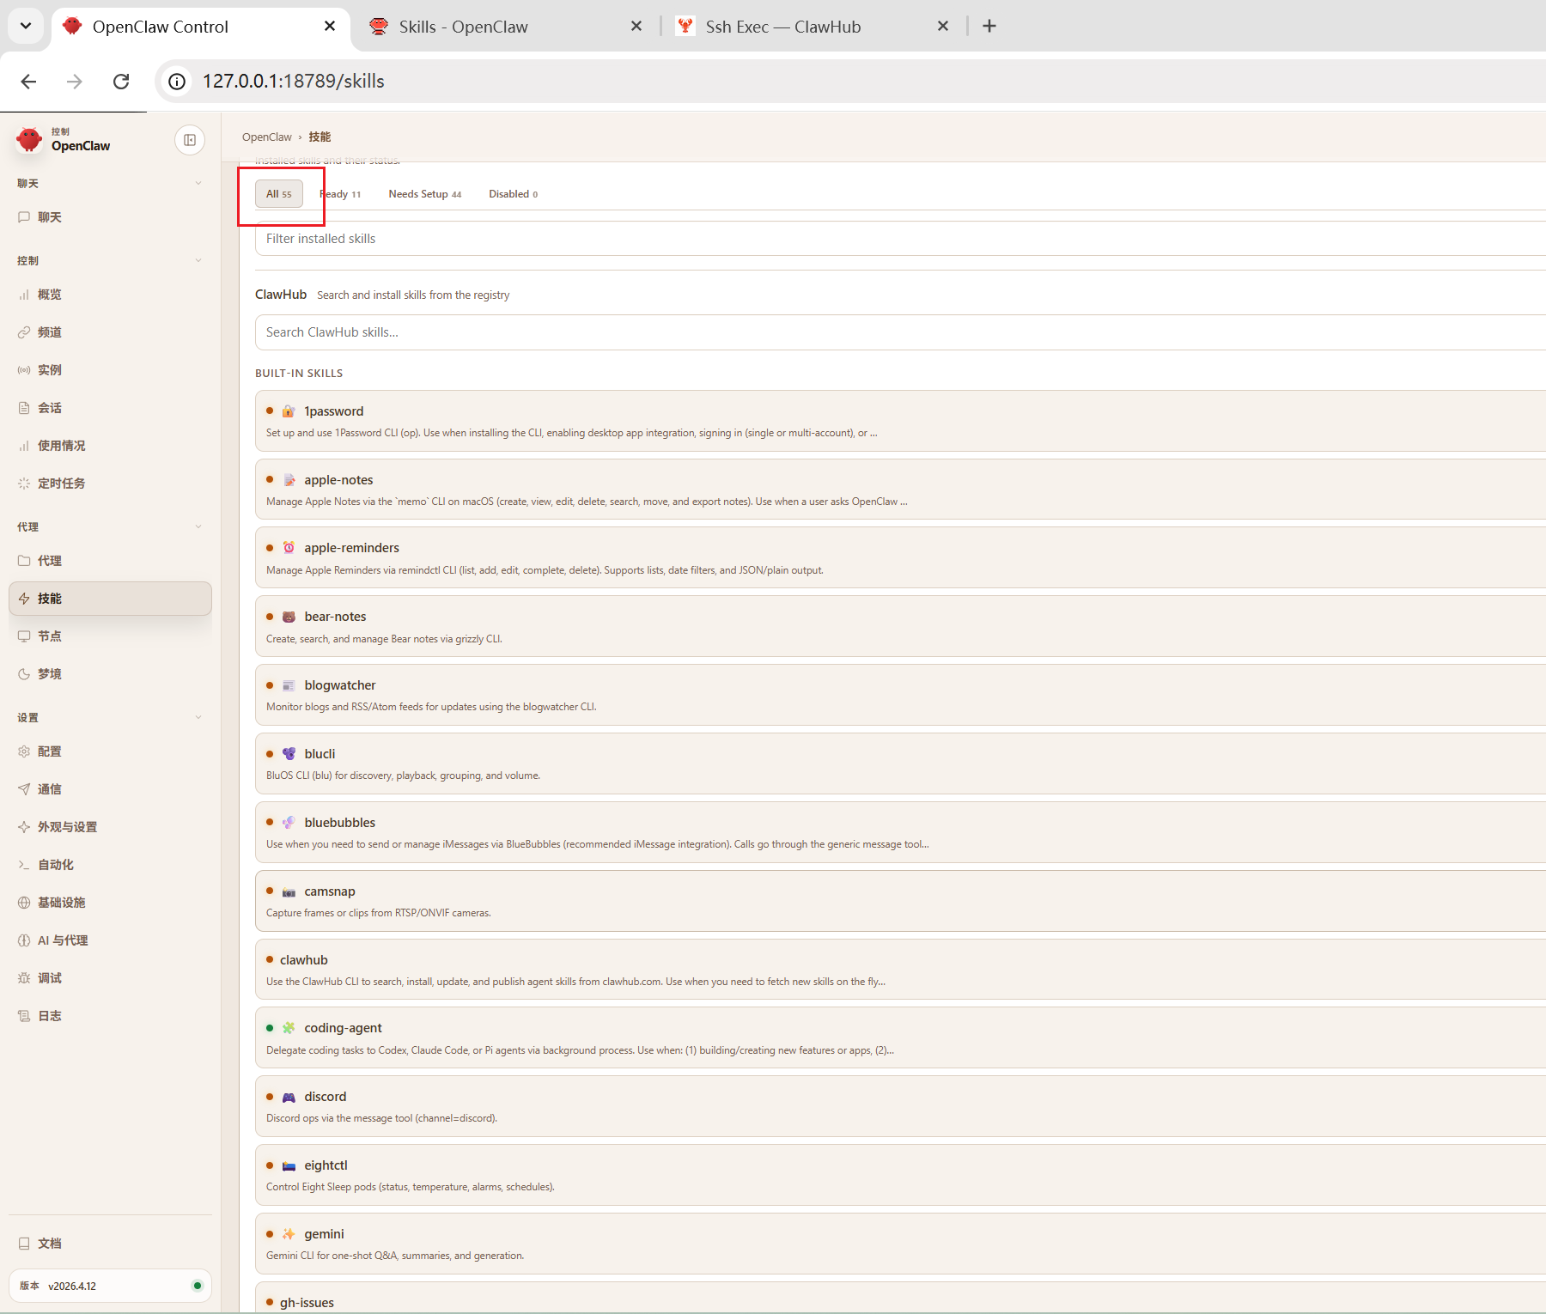Viewport: 1546px width, 1314px height.
Task: Reload the browser page
Action: 121,82
